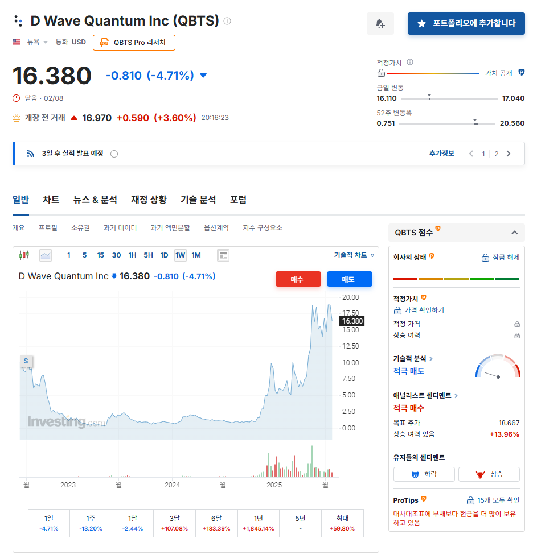
Task: Open 기술적 분석 section chevron
Action: click(431, 359)
